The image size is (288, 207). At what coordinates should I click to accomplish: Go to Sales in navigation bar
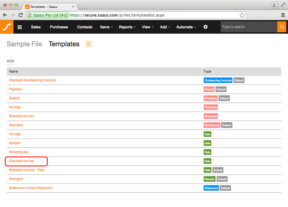click(36, 27)
